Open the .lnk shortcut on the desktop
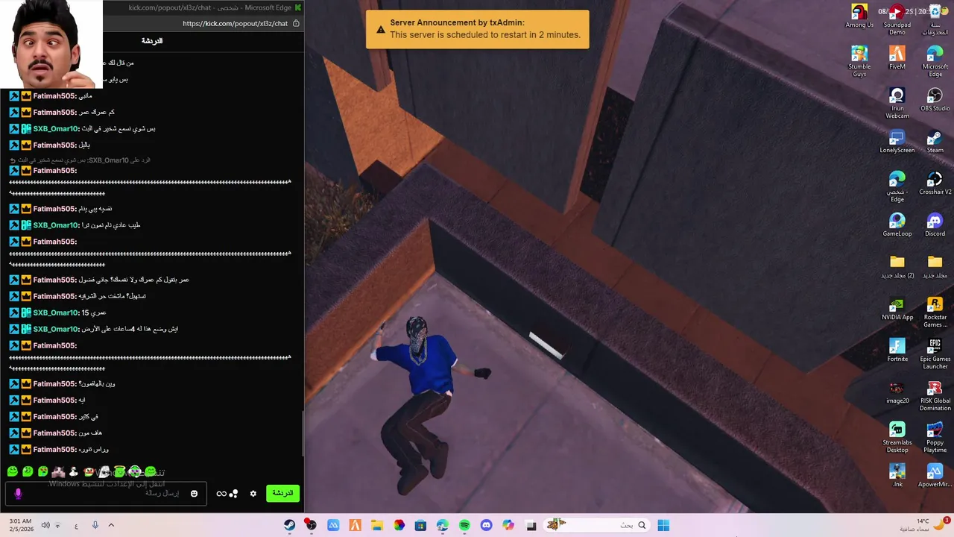This screenshot has width=954, height=537. click(x=897, y=476)
